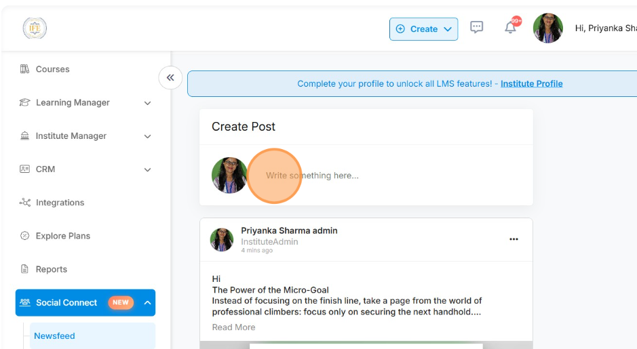Click the Integrations icon in sidebar
Image resolution: width=637 pixels, height=349 pixels.
click(x=25, y=203)
